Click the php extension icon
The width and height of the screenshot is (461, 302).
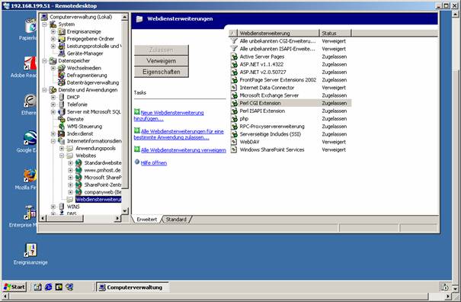(x=234, y=119)
